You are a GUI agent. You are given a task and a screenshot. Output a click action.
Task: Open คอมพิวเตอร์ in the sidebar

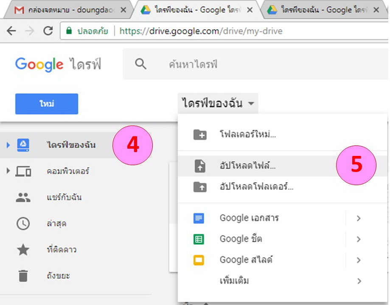pyautogui.click(x=76, y=171)
